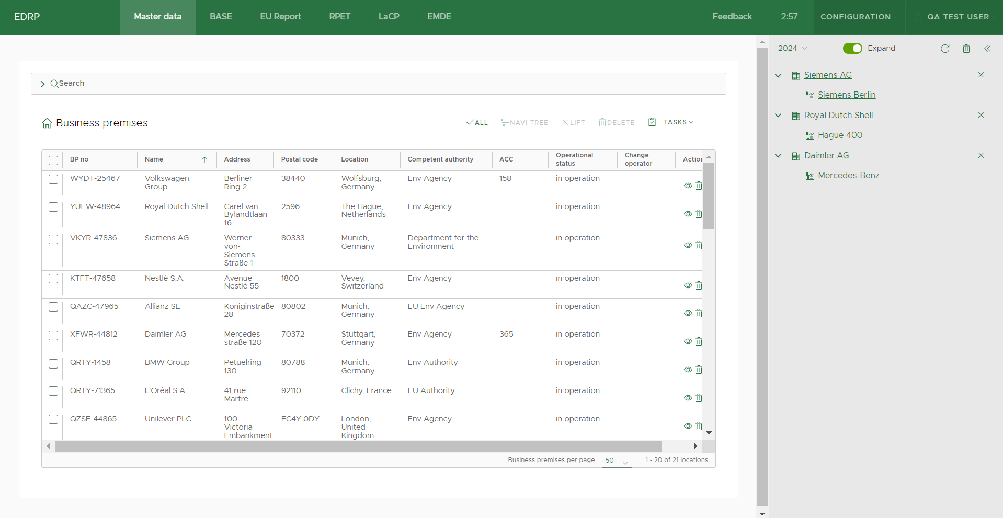Open the Mercedes-Benz link in the tree
Viewport: 1003px width, 518px height.
pos(848,176)
